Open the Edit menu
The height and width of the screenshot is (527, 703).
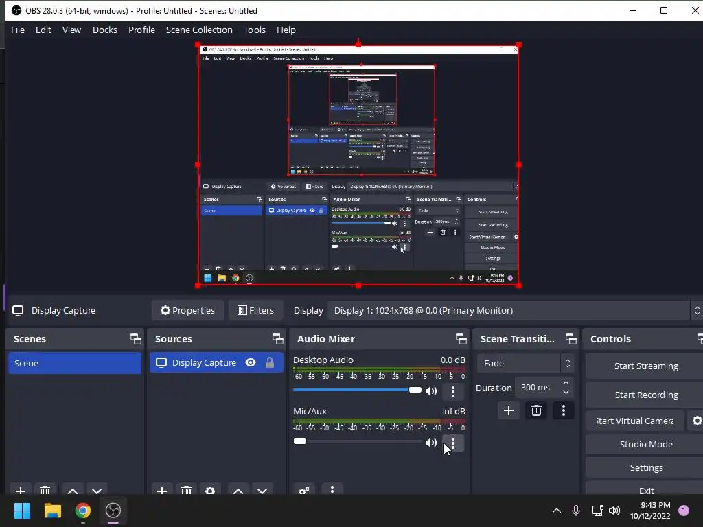click(x=43, y=30)
